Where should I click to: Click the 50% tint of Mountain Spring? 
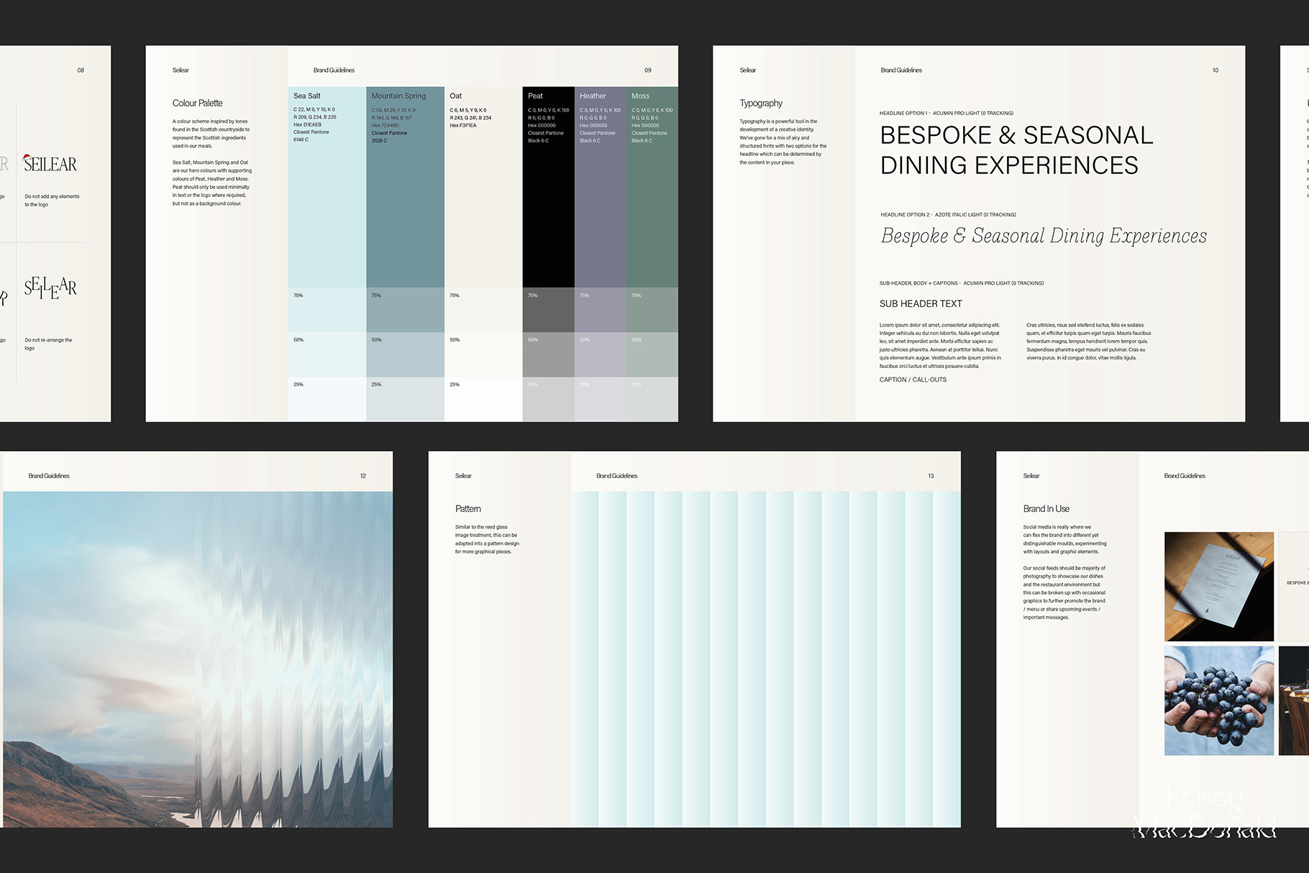405,355
